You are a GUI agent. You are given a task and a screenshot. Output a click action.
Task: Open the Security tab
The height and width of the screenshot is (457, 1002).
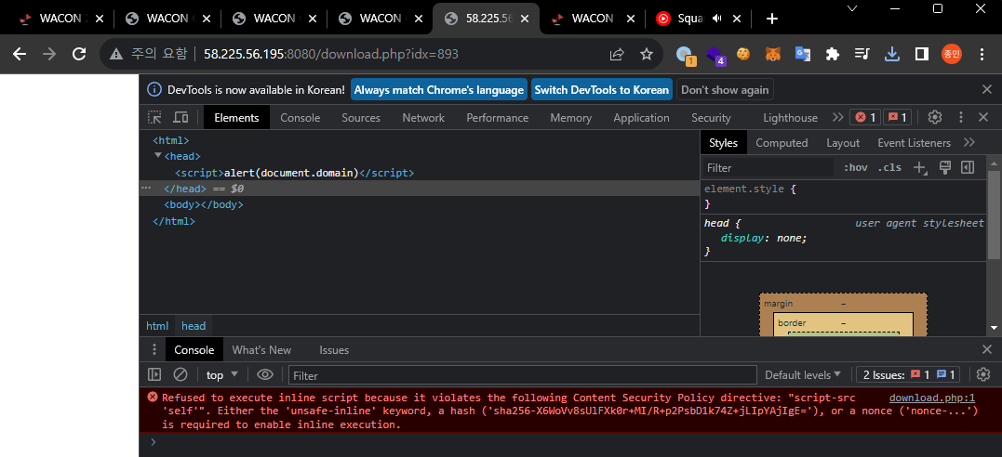711,117
